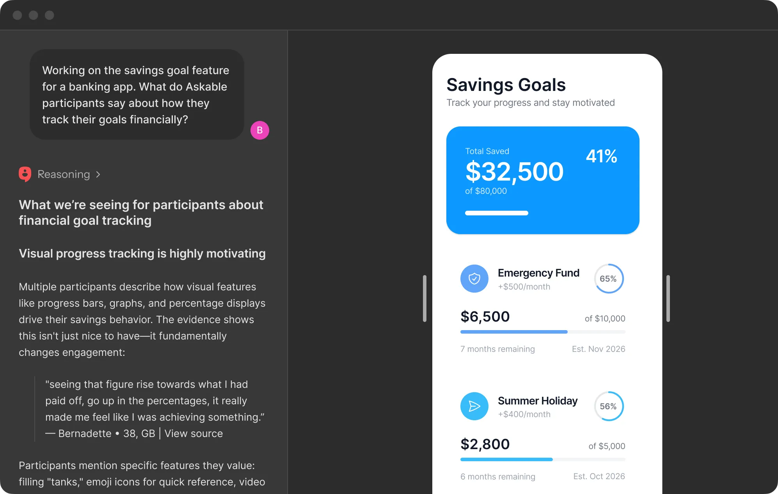Click the Emergency Fund shield icon
This screenshot has width=778, height=494.
click(x=474, y=279)
